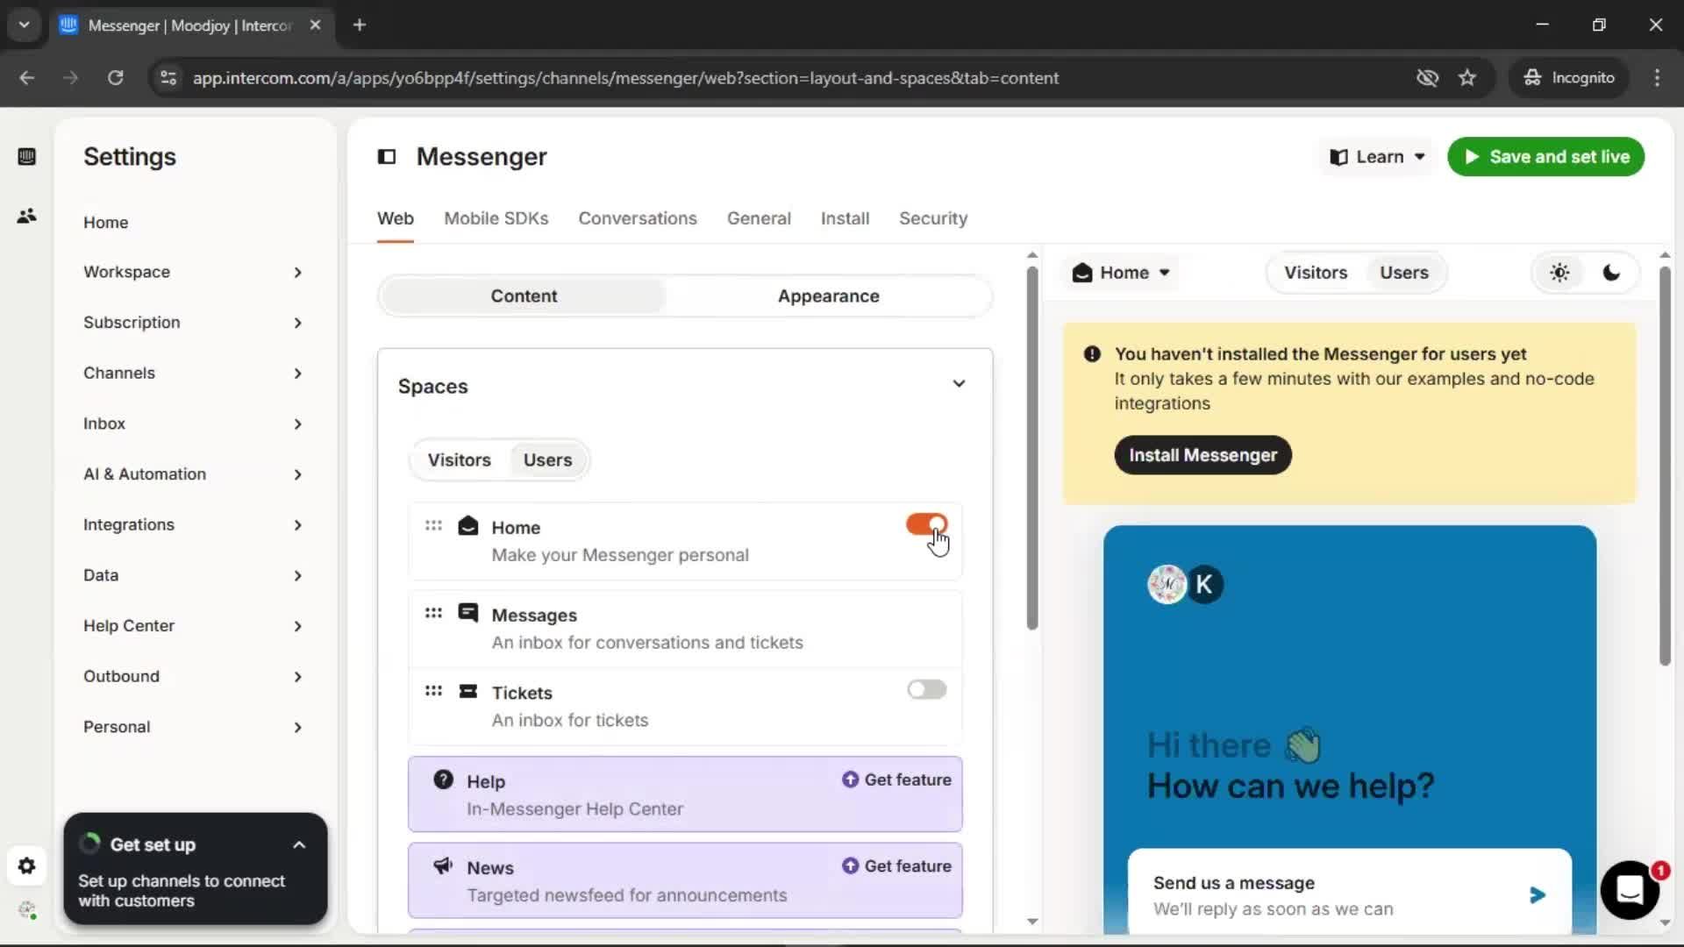Enable the Tickets space toggle
The image size is (1684, 947).
927,689
